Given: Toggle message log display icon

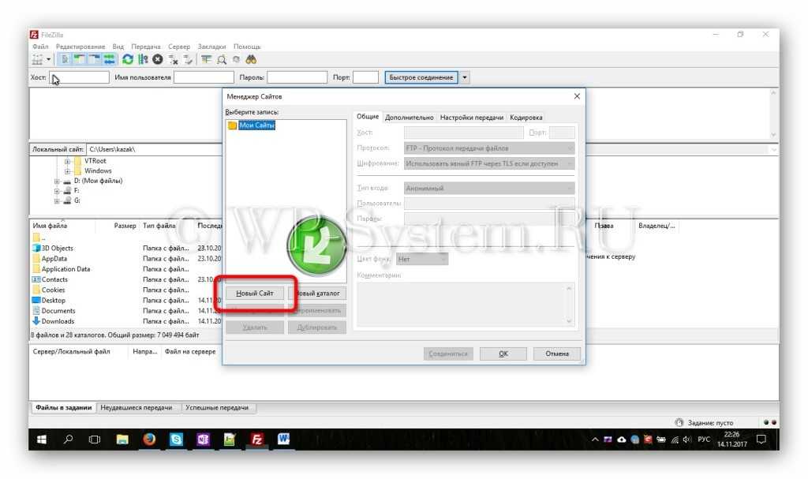Looking at the screenshot, I should point(65,59).
